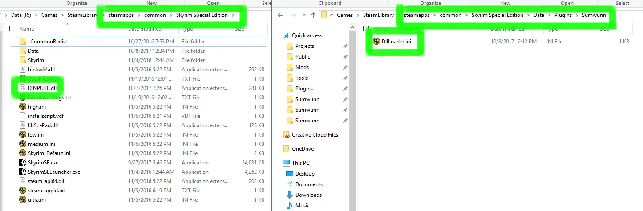Open Tools folder in Quick access
This screenshot has height=211, width=643.
302,78
